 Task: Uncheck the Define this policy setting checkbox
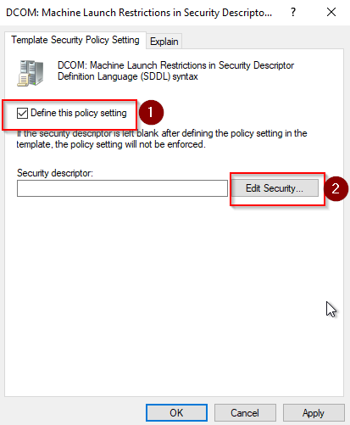22,113
